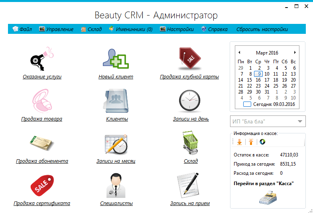The width and height of the screenshot is (313, 213).
Task: Click Сегодня: 09.03.2016 in calendar
Action: (x=269, y=104)
